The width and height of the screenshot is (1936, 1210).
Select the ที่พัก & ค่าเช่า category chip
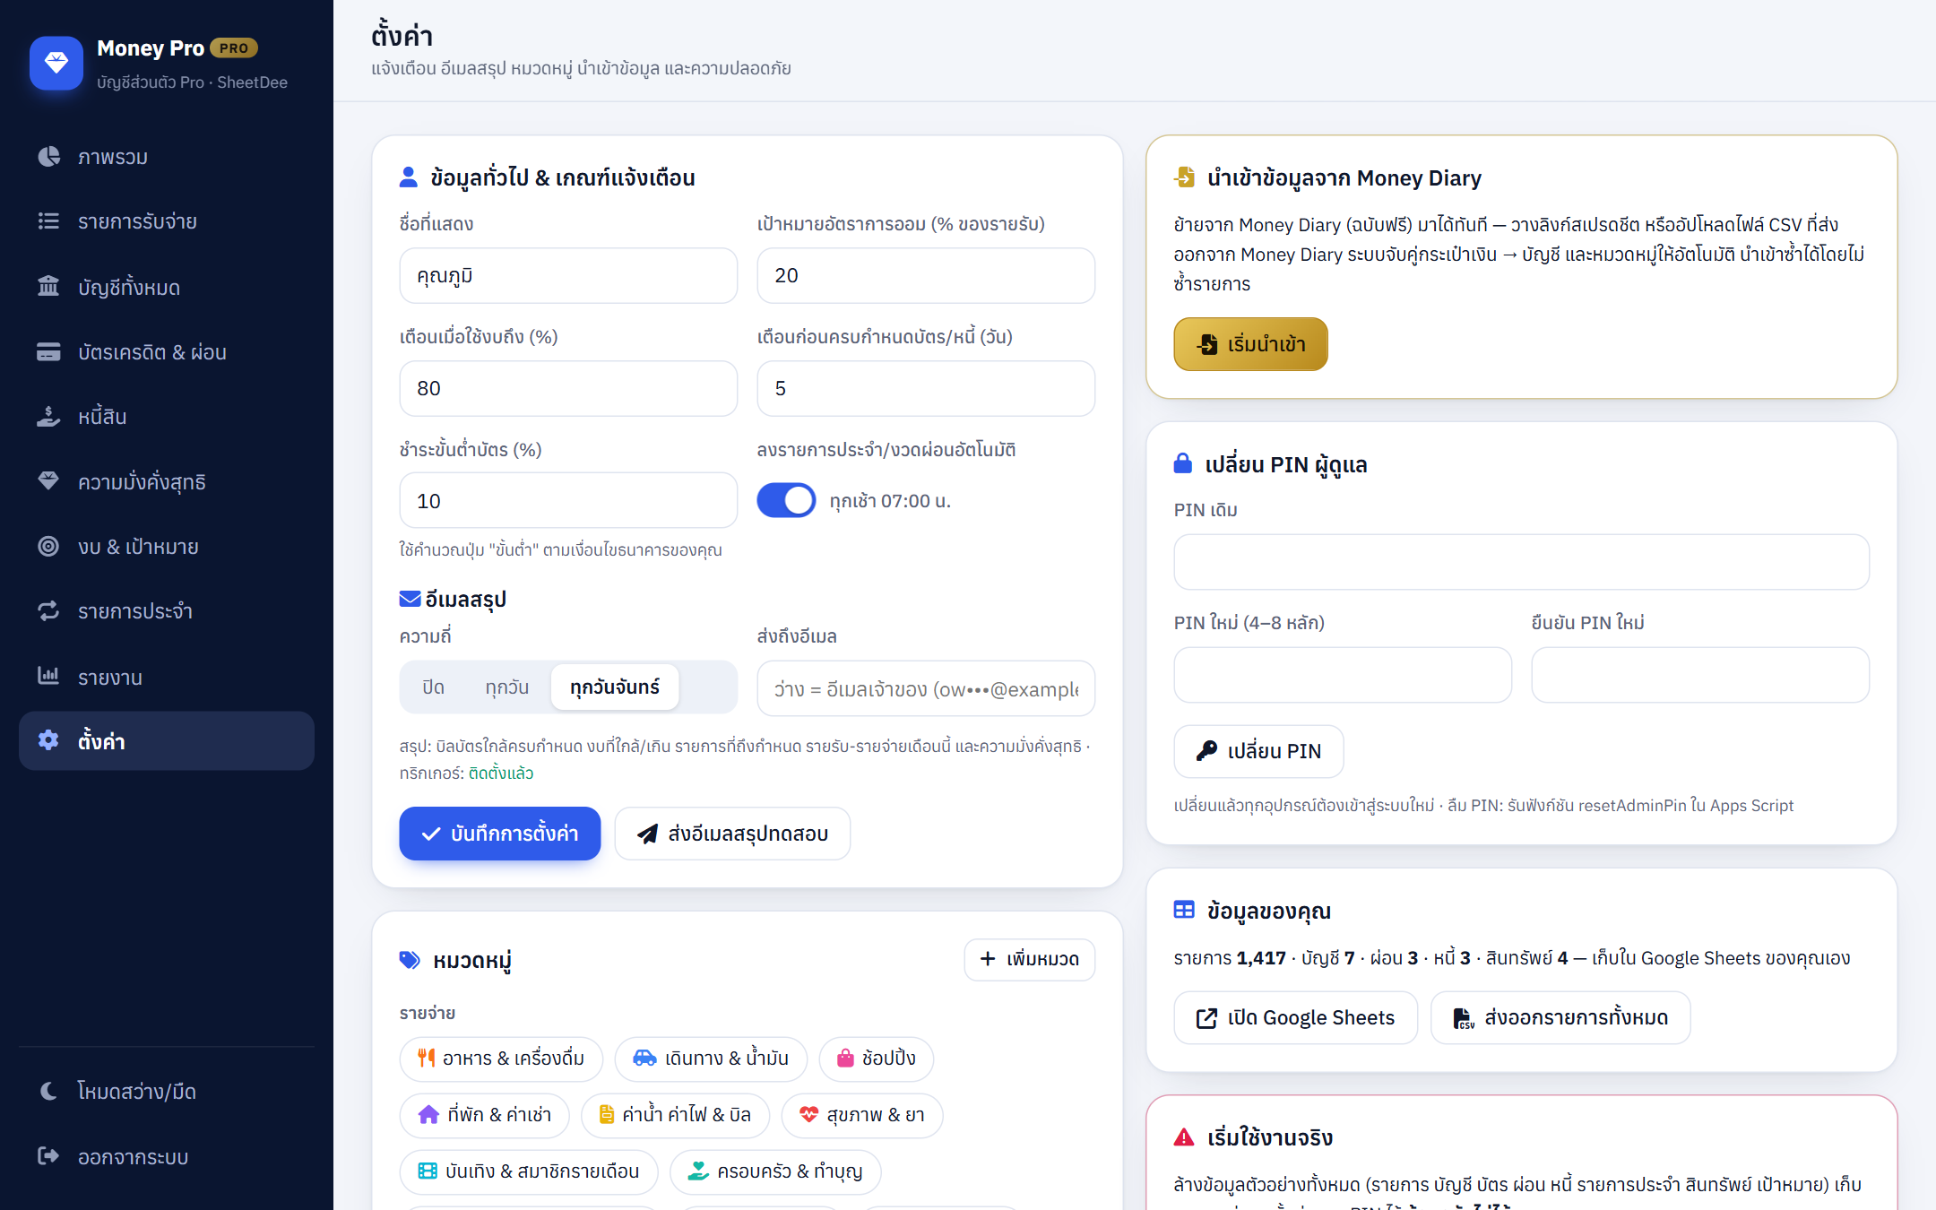coord(485,1115)
